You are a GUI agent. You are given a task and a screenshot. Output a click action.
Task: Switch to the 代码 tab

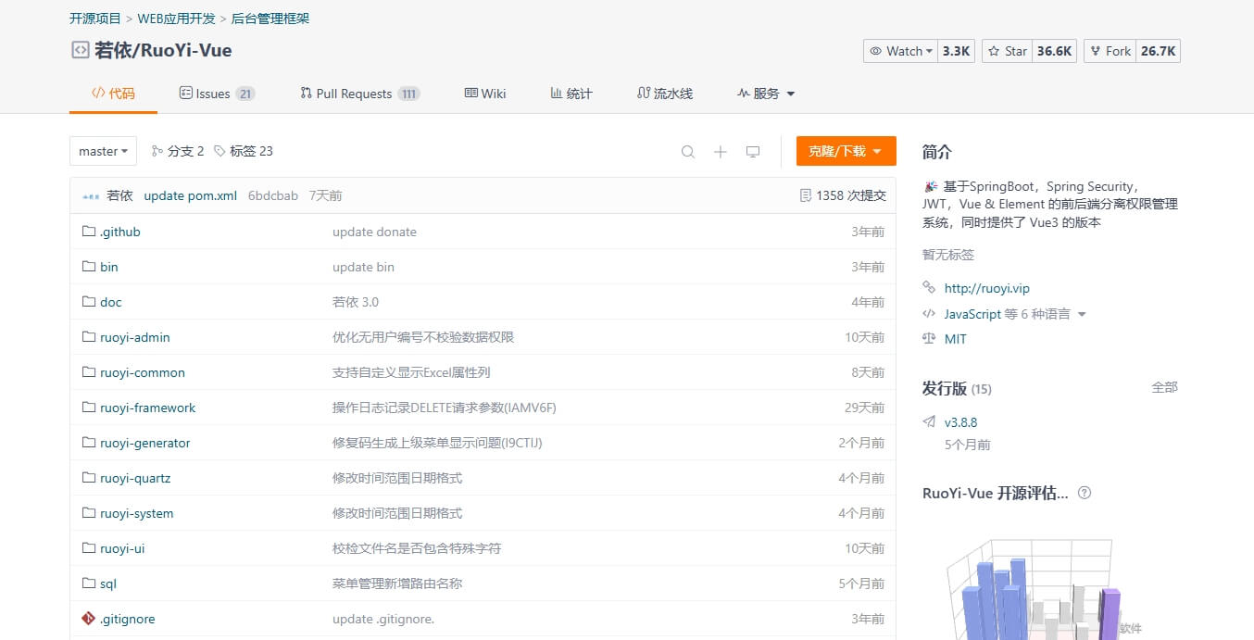coord(113,94)
